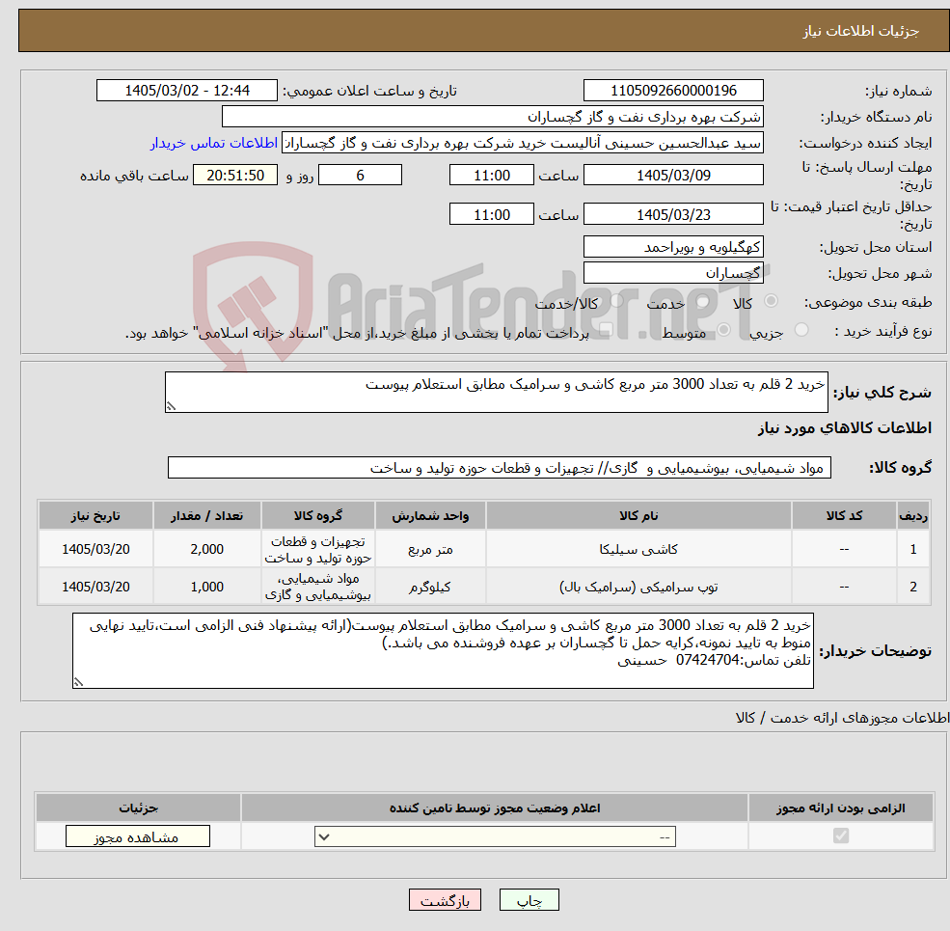Click the کاشی سیلیکا item name cell
The height and width of the screenshot is (931, 950).
pos(638,549)
